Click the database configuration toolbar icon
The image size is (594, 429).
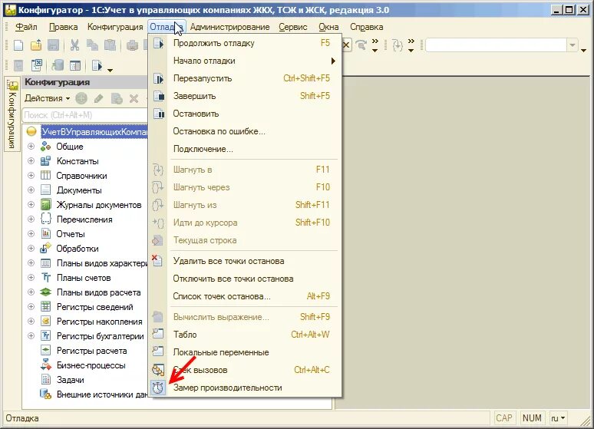click(x=58, y=65)
